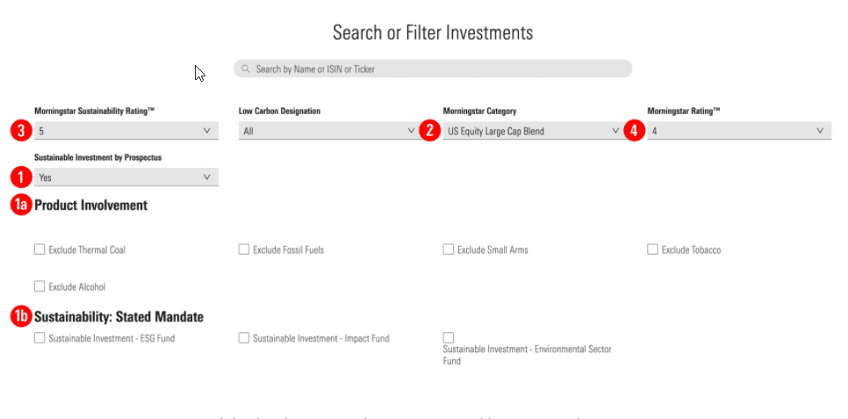Screen dimensions: 848x419
Task: Check the Exclude Fossil Fuels box
Action: pyautogui.click(x=244, y=249)
